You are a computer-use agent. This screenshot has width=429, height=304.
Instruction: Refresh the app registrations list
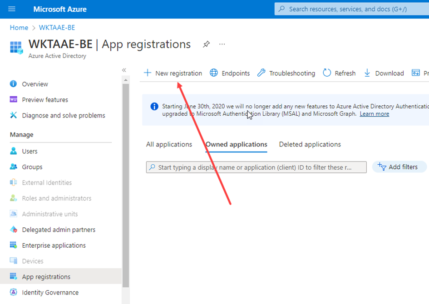[339, 73]
